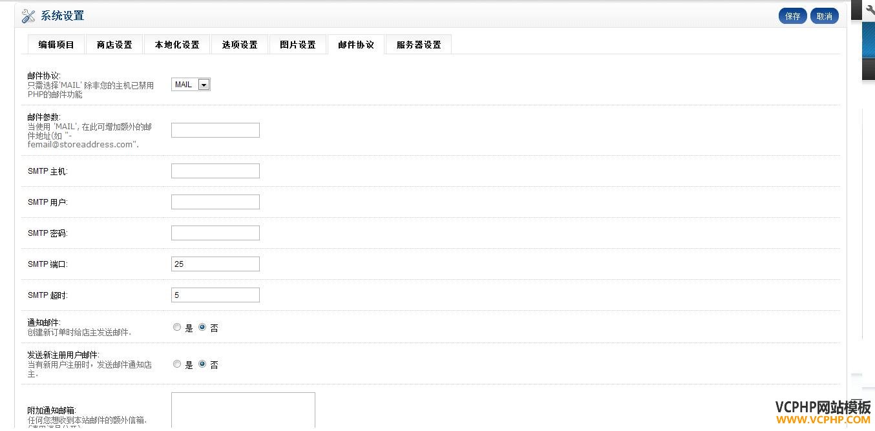Click the 邮件参数 input field
This screenshot has width=875, height=431.
pos(215,131)
